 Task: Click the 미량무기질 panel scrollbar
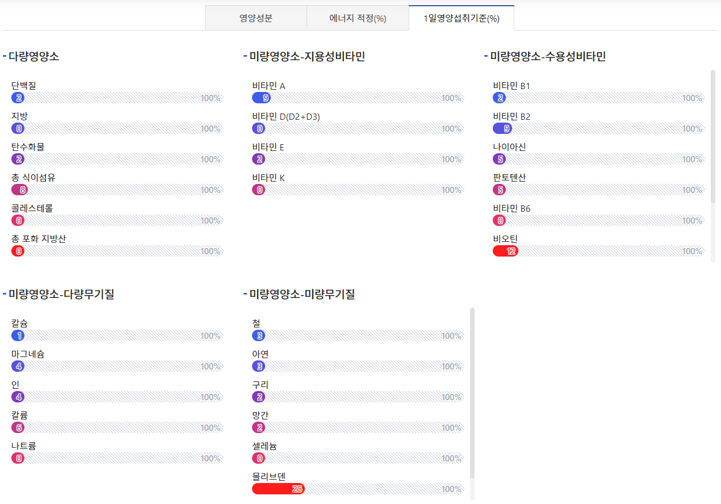[472, 392]
